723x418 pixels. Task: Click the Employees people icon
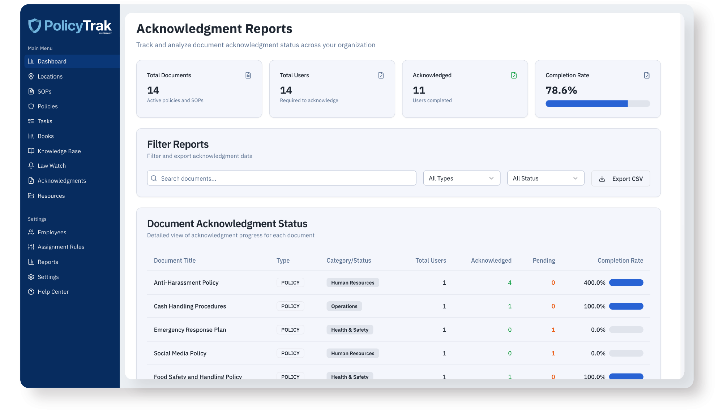(31, 232)
